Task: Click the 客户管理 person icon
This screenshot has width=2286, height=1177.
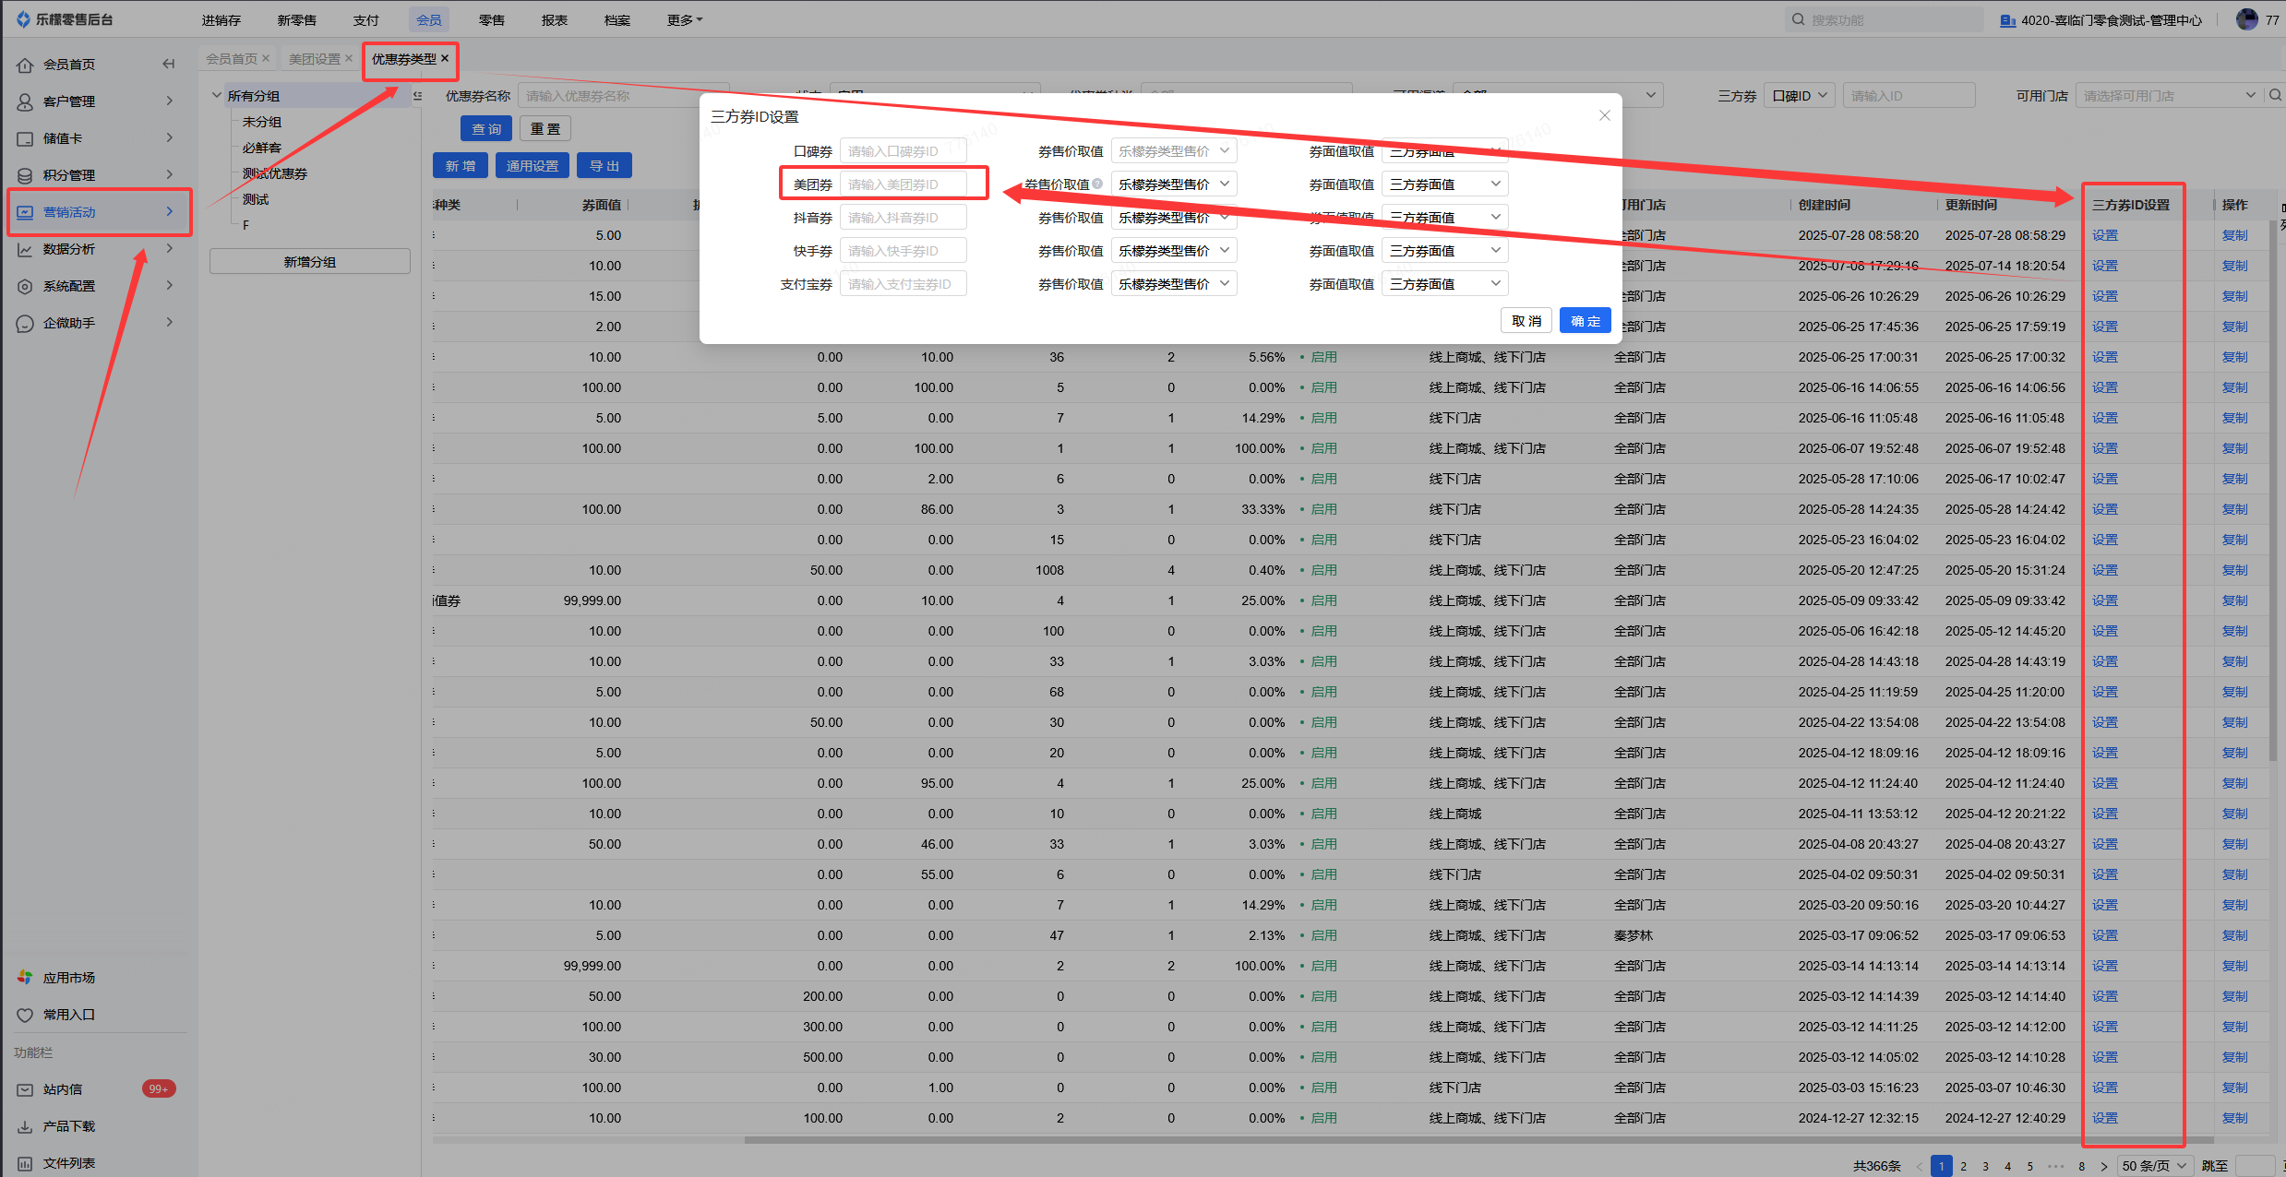Action: pos(25,101)
